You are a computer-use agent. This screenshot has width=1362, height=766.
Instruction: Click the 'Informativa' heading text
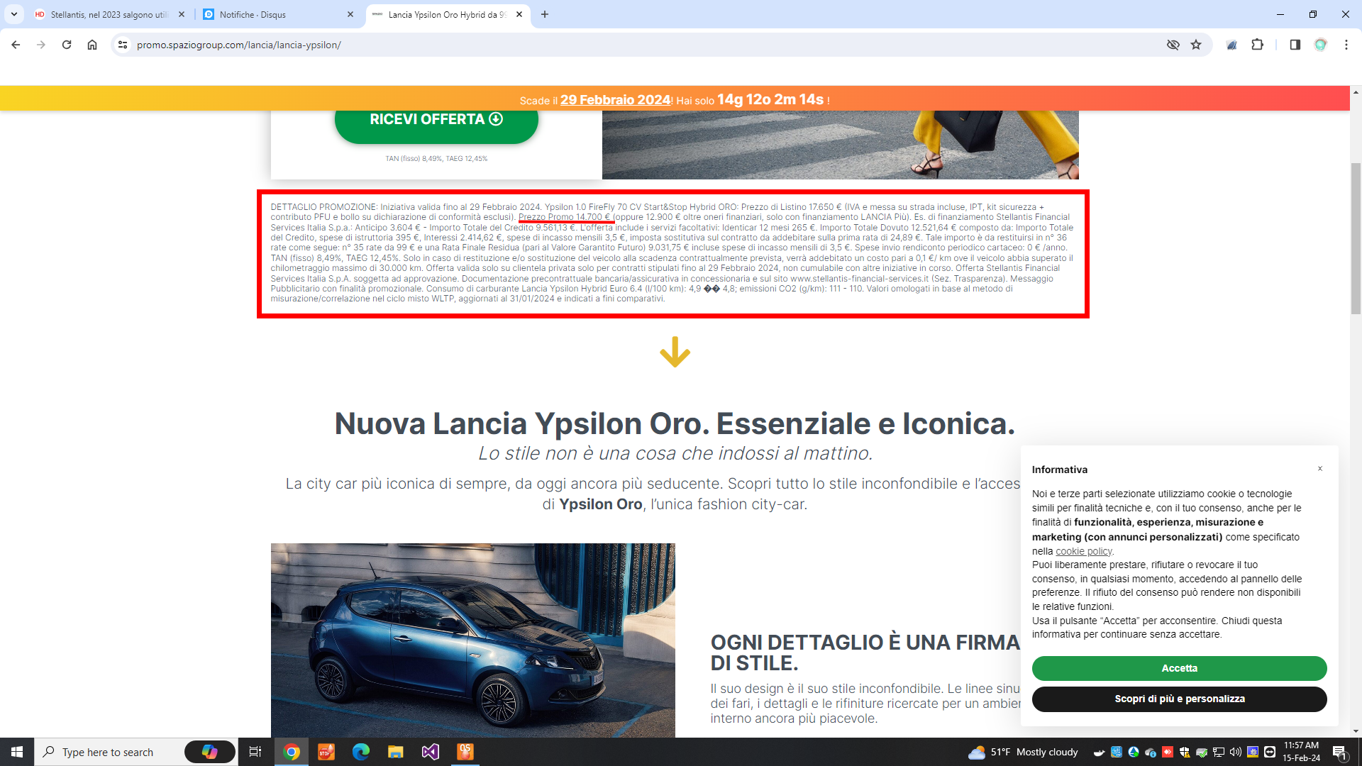(1059, 470)
